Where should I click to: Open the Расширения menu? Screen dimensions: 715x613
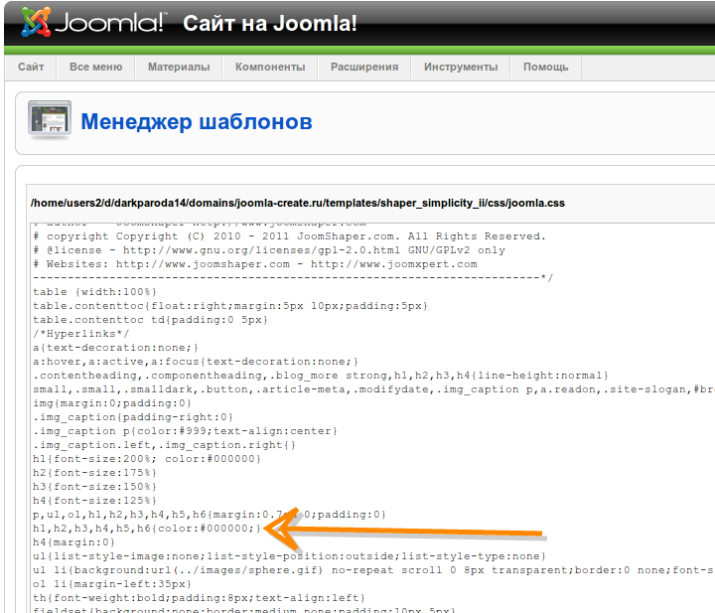click(364, 67)
